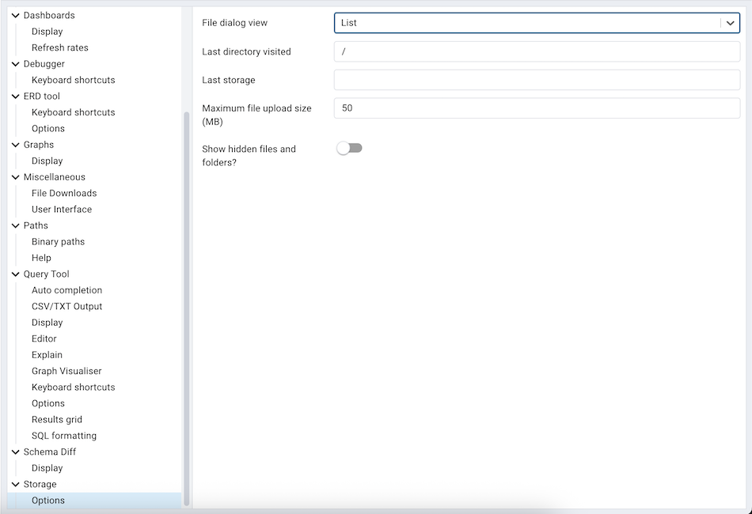Screen dimensions: 752x514
Task: Collapse the Dashboards section
Action: [14, 15]
